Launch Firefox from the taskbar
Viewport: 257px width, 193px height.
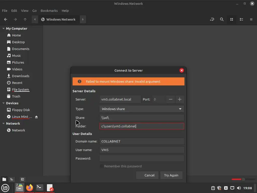(x=30, y=187)
